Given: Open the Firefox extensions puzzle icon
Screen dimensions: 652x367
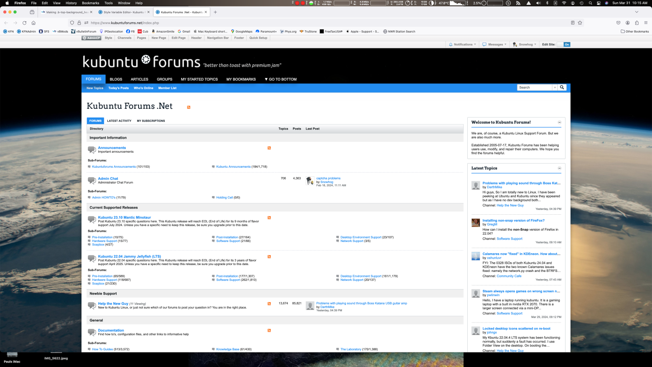Looking at the screenshot, I should (637, 23).
